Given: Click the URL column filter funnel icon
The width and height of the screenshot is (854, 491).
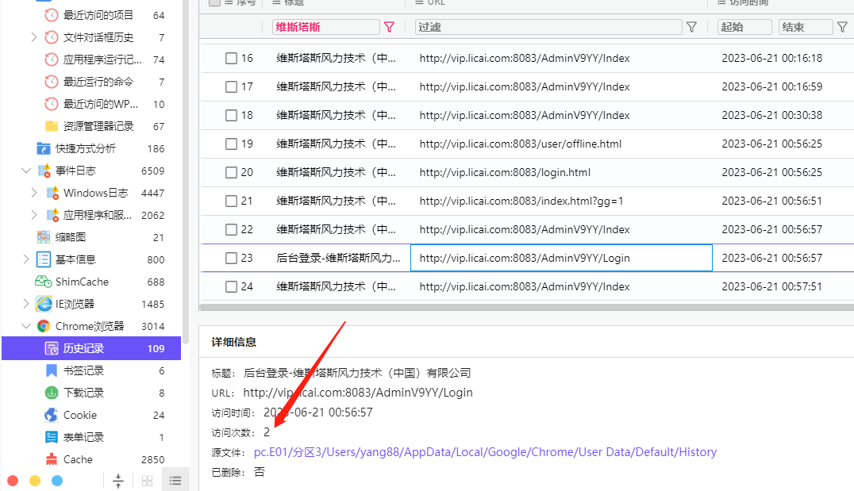Looking at the screenshot, I should point(692,27).
